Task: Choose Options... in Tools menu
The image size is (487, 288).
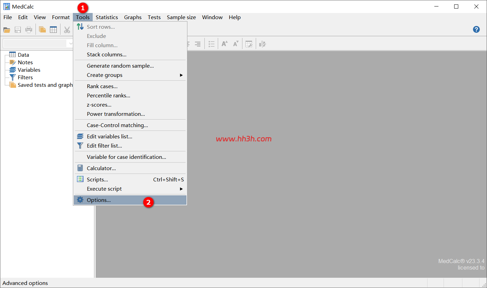Action: click(x=130, y=200)
